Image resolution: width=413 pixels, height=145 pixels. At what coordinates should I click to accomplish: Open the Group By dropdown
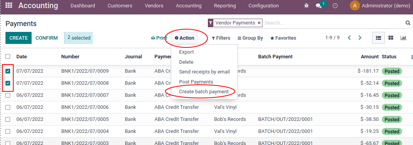click(250, 38)
